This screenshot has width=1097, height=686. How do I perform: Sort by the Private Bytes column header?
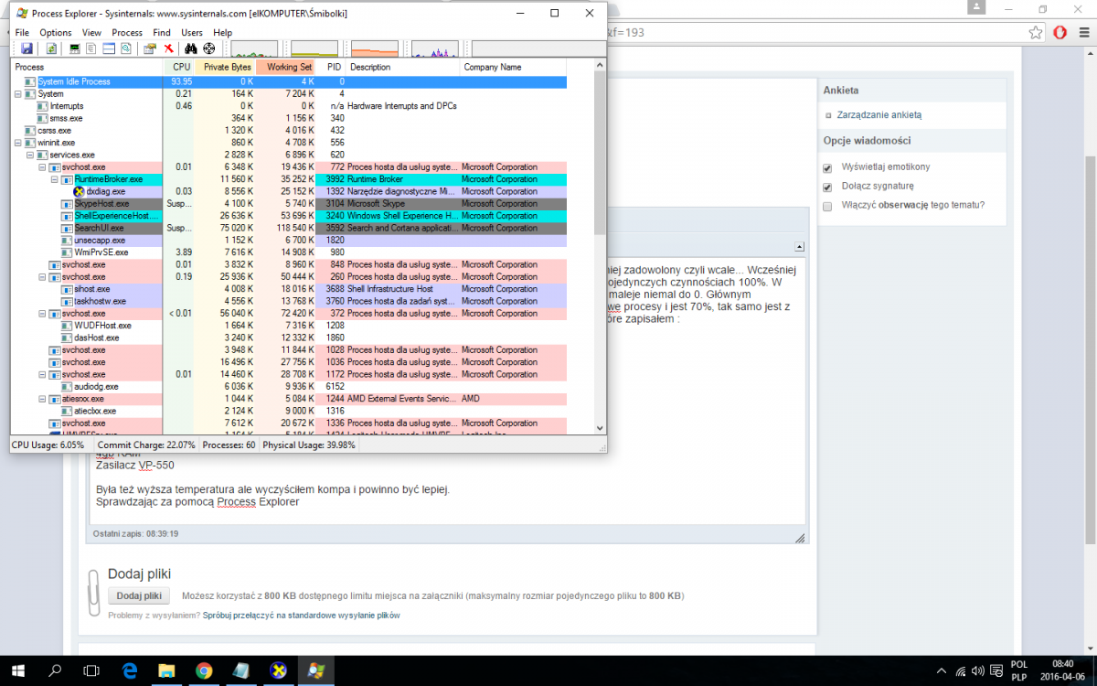click(226, 67)
